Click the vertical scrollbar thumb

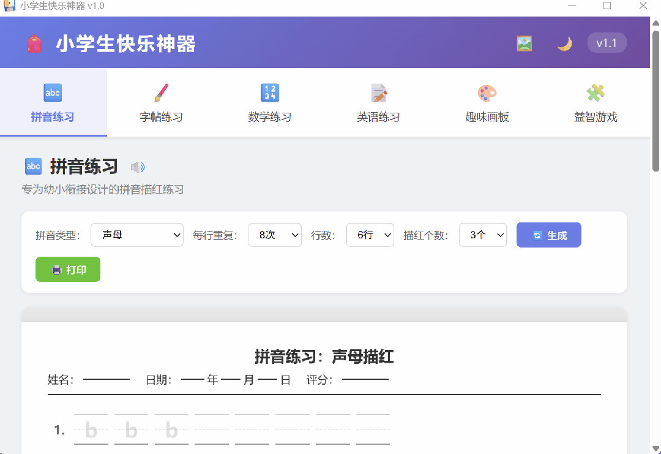(x=655, y=100)
